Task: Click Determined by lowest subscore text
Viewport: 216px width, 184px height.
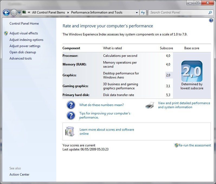Action: coord(192,86)
